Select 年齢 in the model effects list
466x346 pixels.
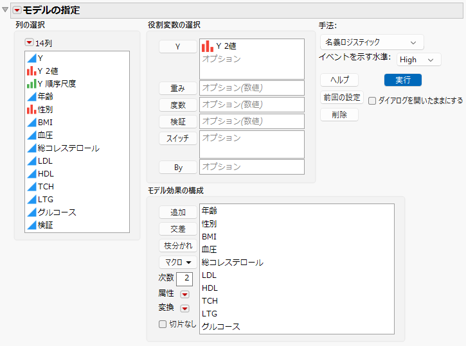(x=210, y=211)
